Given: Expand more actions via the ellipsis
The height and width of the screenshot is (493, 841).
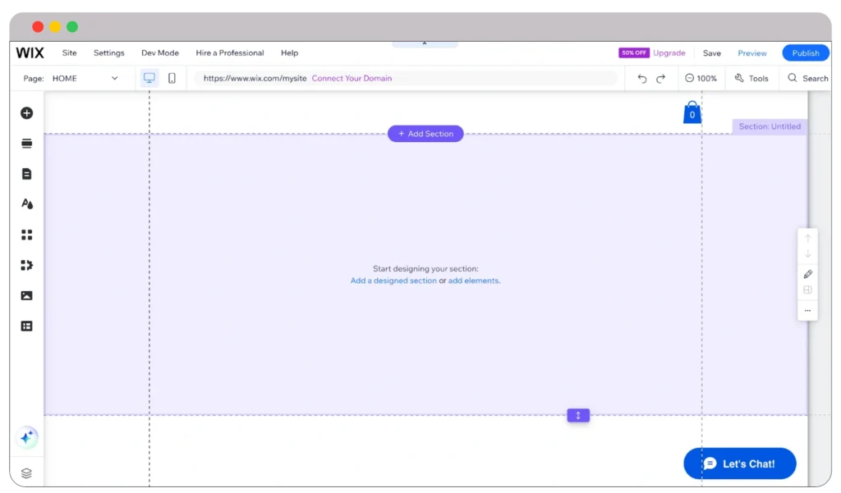Looking at the screenshot, I should click(x=807, y=311).
